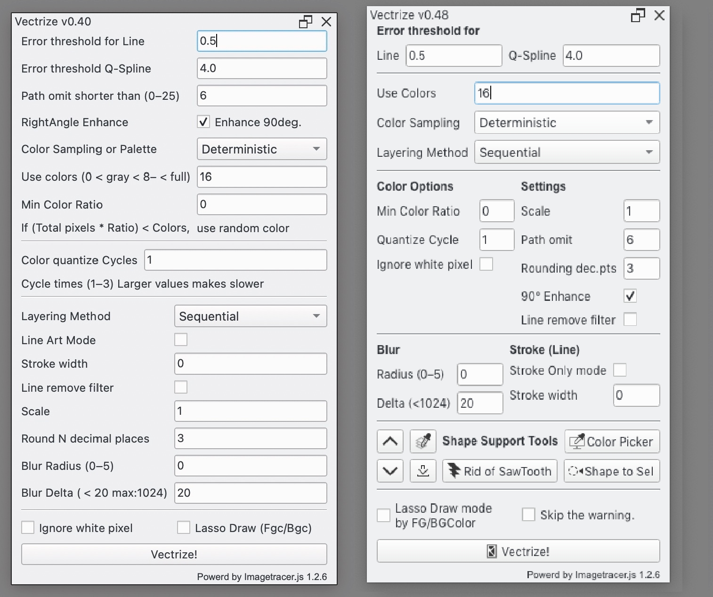Click Error threshold Q-Spline field in v0.40
Image resolution: width=713 pixels, height=597 pixels.
(262, 68)
